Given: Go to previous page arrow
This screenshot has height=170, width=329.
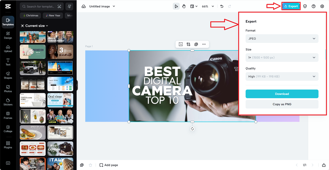Looking at the screenshot, I should [297, 165].
